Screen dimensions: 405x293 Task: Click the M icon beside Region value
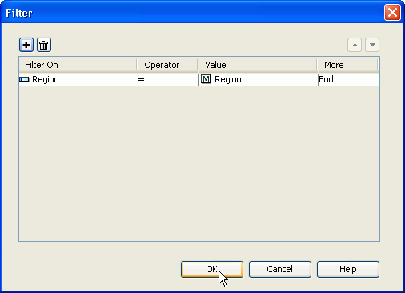(206, 79)
